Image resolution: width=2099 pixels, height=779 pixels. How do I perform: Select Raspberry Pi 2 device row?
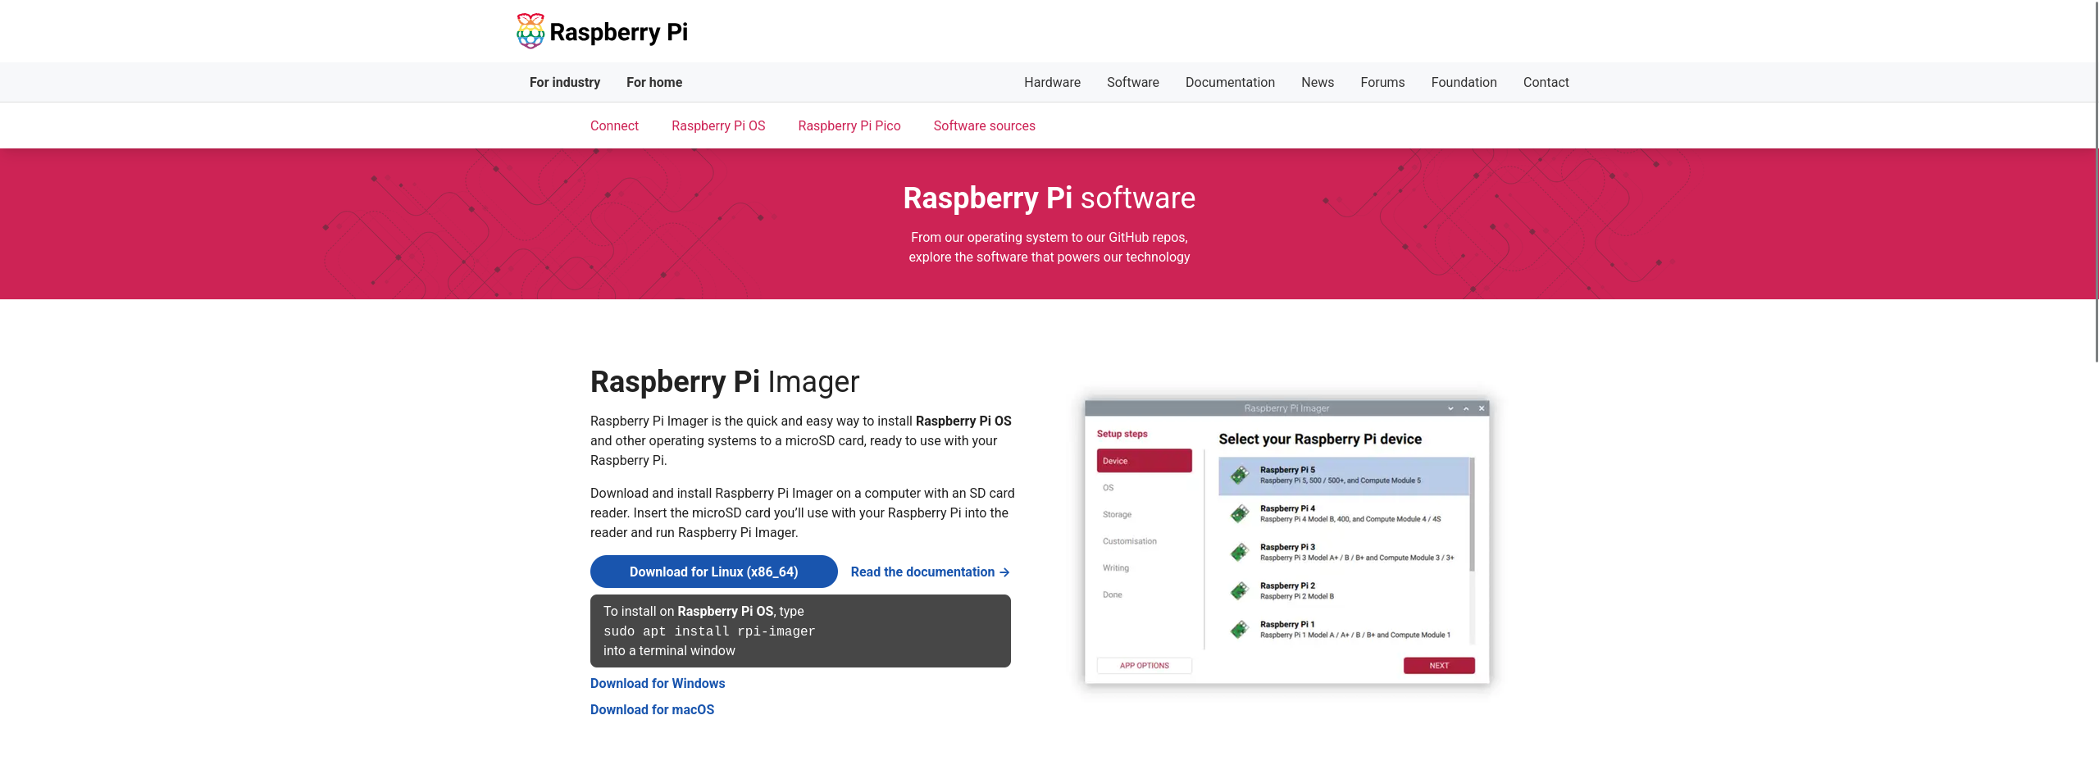click(x=1343, y=591)
